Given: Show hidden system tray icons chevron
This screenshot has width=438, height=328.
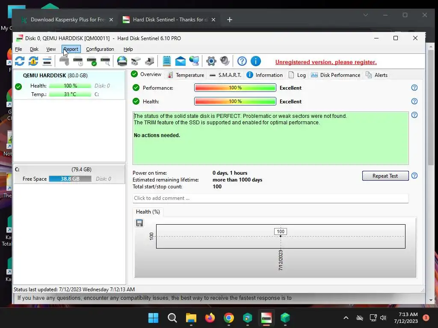Looking at the screenshot, I should (346, 318).
